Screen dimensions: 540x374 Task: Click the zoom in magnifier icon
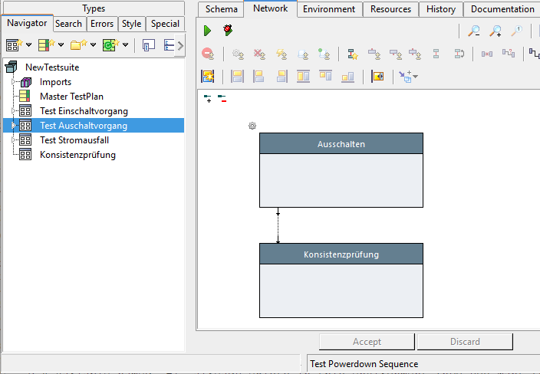(496, 31)
